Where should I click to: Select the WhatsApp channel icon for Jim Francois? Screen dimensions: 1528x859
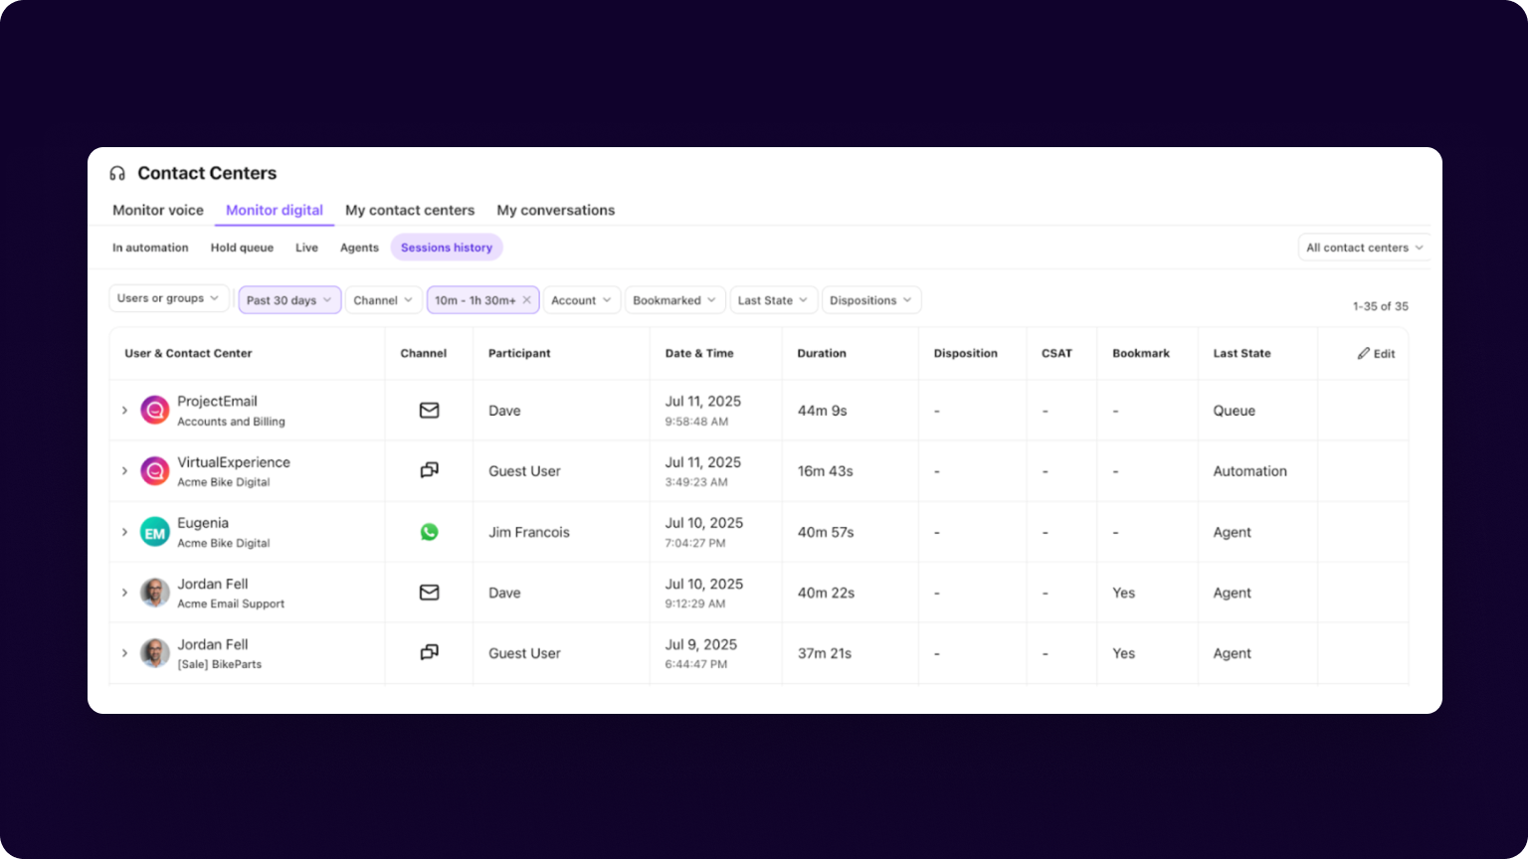pos(429,532)
